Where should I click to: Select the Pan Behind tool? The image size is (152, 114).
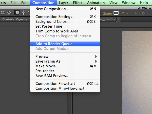[x=9, y=13]
